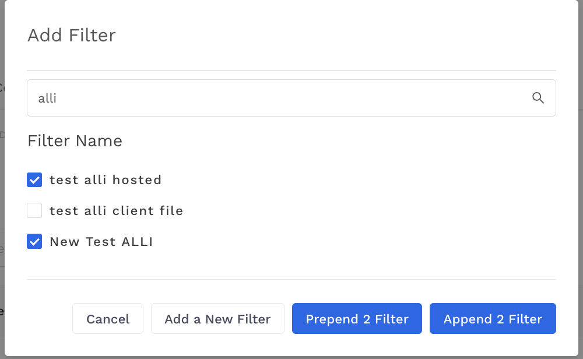The height and width of the screenshot is (359, 583).
Task: Click empty space right of New Test ALLI
Action: tap(353, 241)
